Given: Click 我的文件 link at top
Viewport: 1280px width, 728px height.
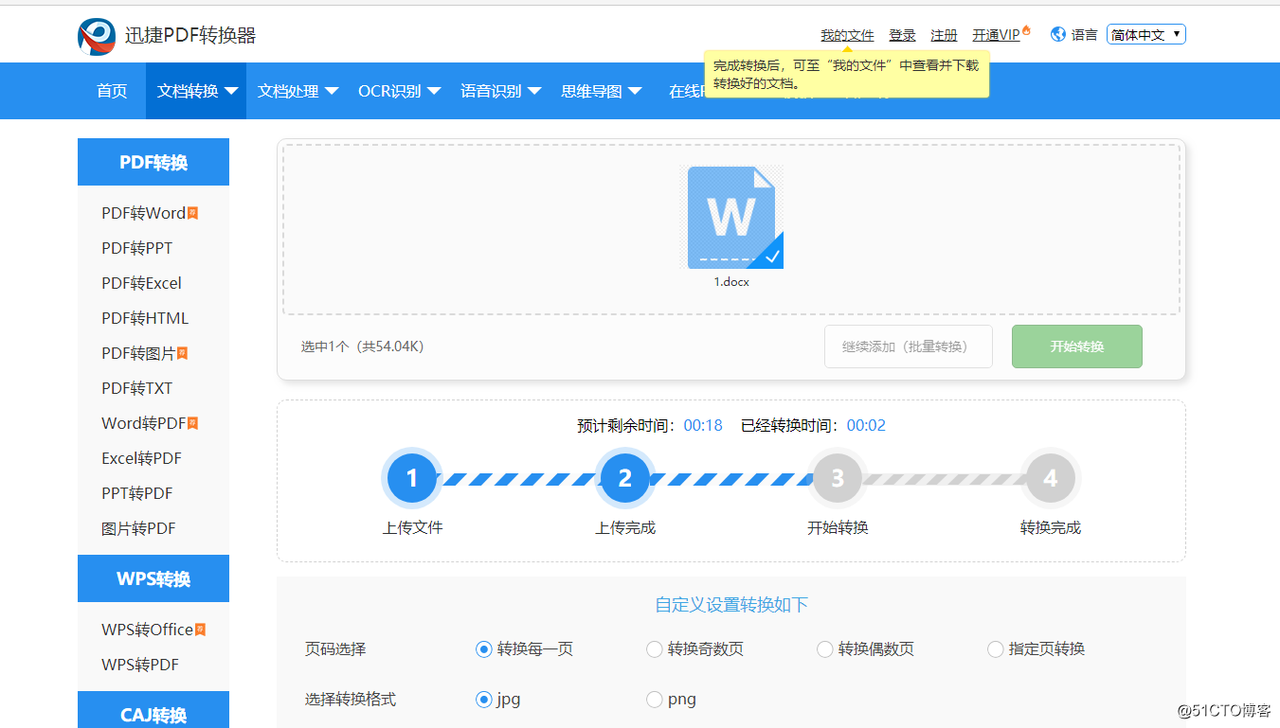Looking at the screenshot, I should 847,35.
